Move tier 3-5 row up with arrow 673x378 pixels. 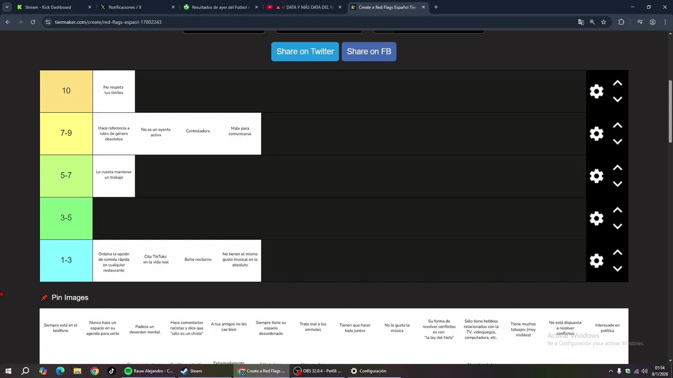pyautogui.click(x=618, y=210)
